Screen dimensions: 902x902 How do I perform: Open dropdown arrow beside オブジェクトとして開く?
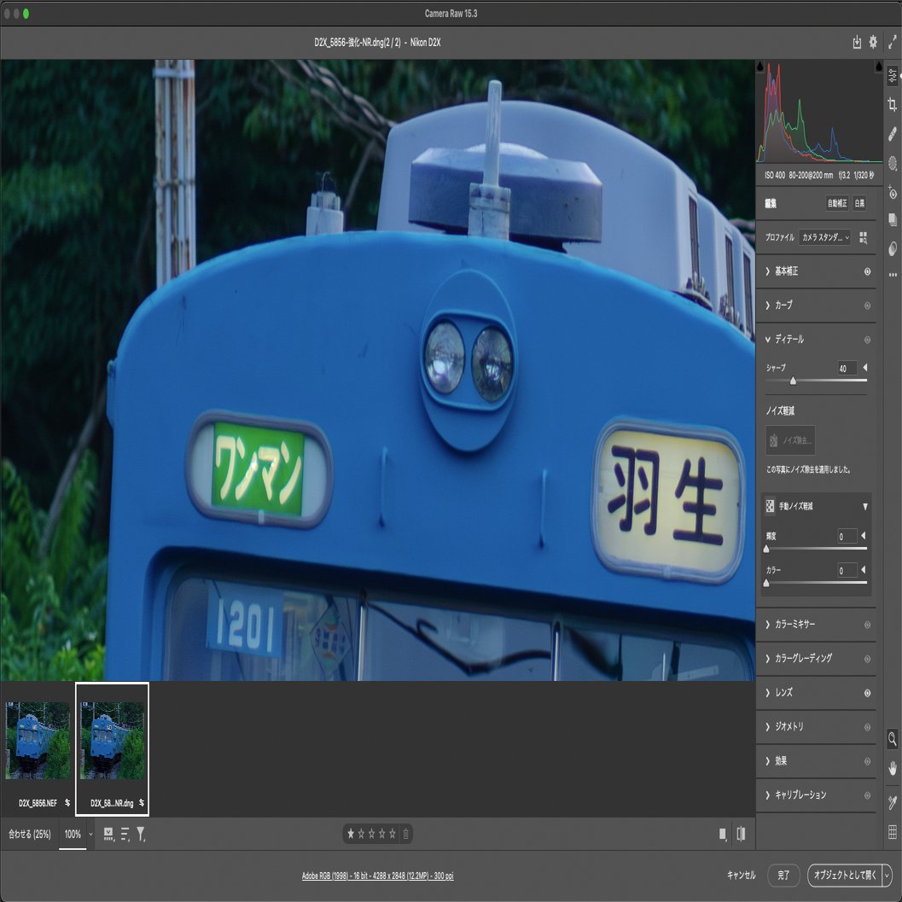tap(887, 876)
